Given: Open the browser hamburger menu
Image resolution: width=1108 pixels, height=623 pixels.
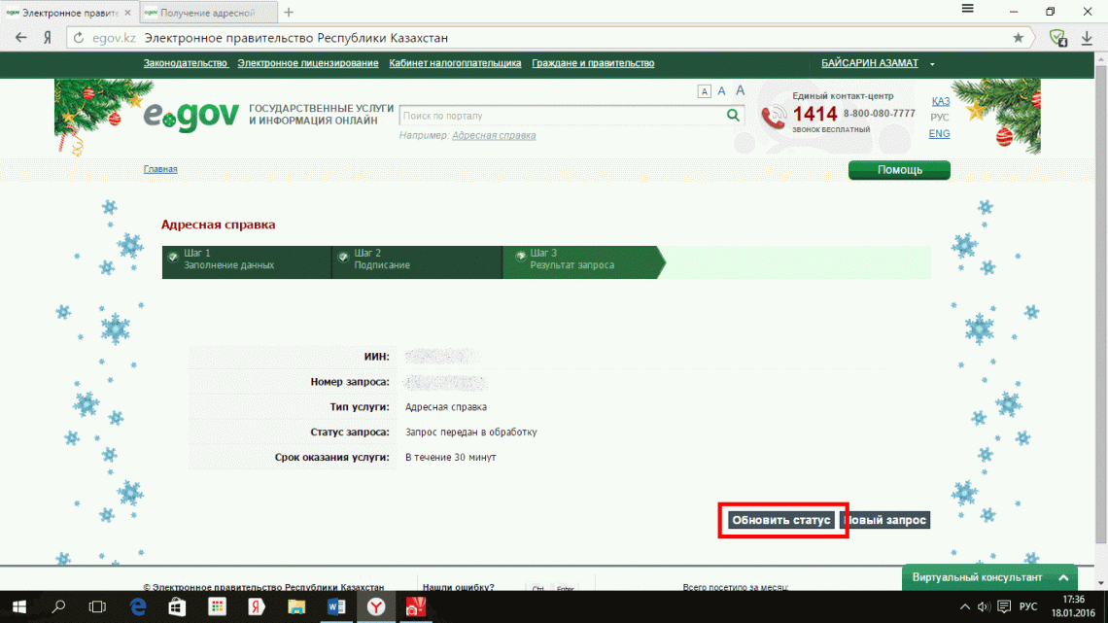Looking at the screenshot, I should pos(967,9).
